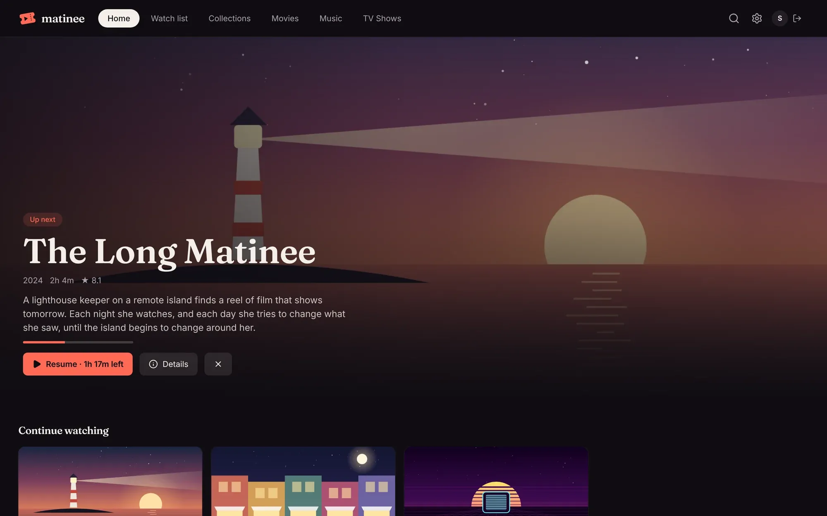Click the 2024 year label
The height and width of the screenshot is (516, 827).
(x=33, y=280)
